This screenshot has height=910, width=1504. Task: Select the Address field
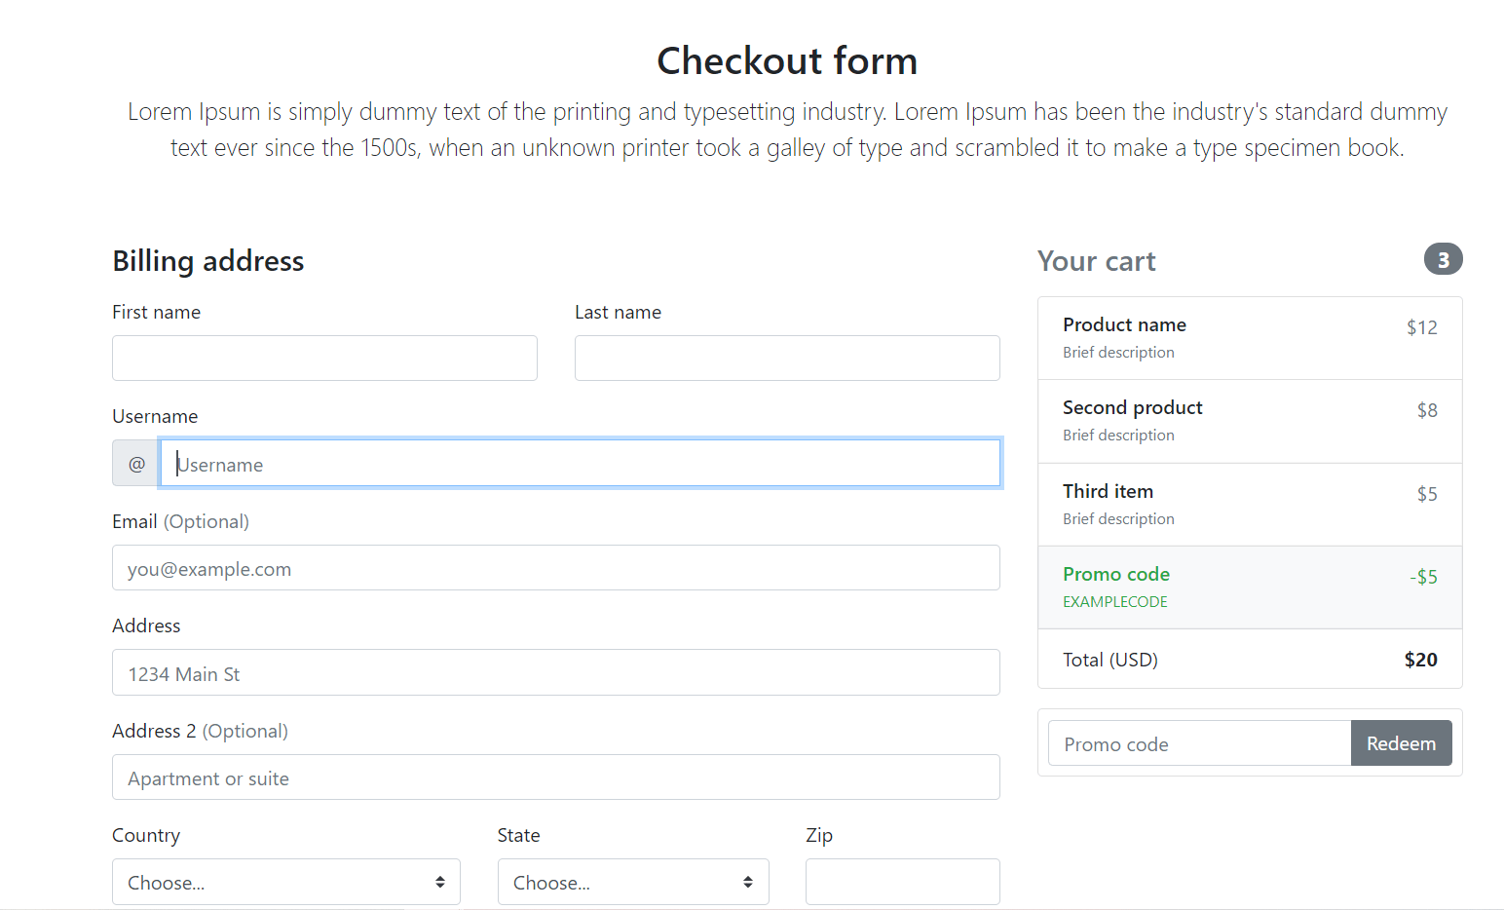click(555, 673)
